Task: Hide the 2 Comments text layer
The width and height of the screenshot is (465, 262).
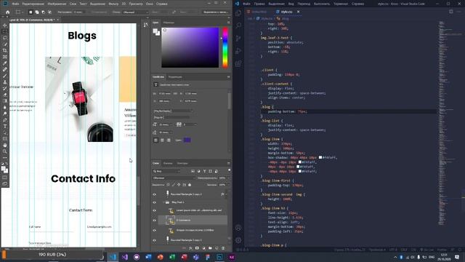Action: [155, 221]
